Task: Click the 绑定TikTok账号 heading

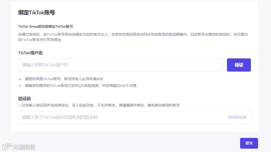Action: click(x=37, y=13)
